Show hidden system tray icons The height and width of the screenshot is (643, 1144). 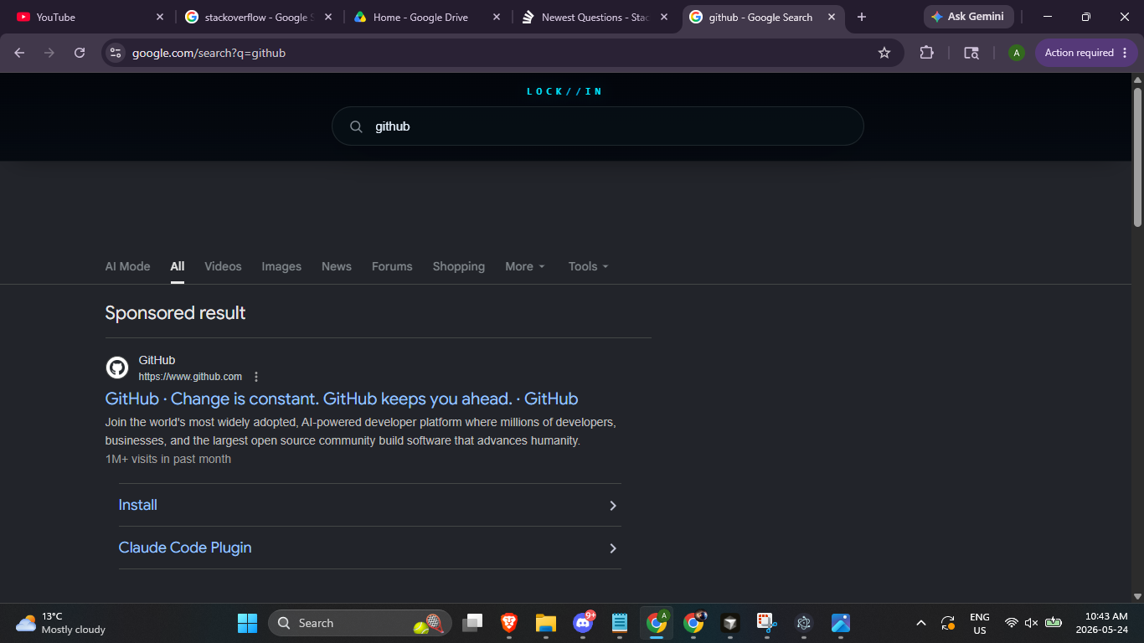point(921,623)
